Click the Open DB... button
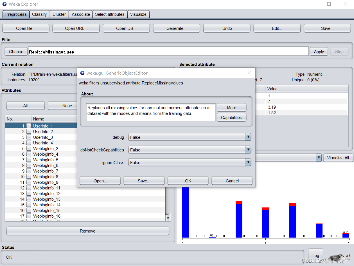Viewport: 354px width, 266px height. (126, 28)
